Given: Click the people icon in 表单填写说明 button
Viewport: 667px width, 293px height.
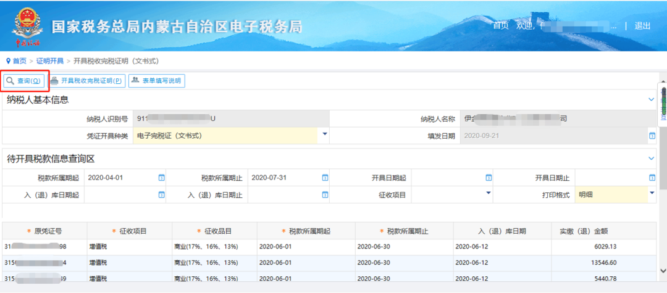Looking at the screenshot, I should 135,80.
